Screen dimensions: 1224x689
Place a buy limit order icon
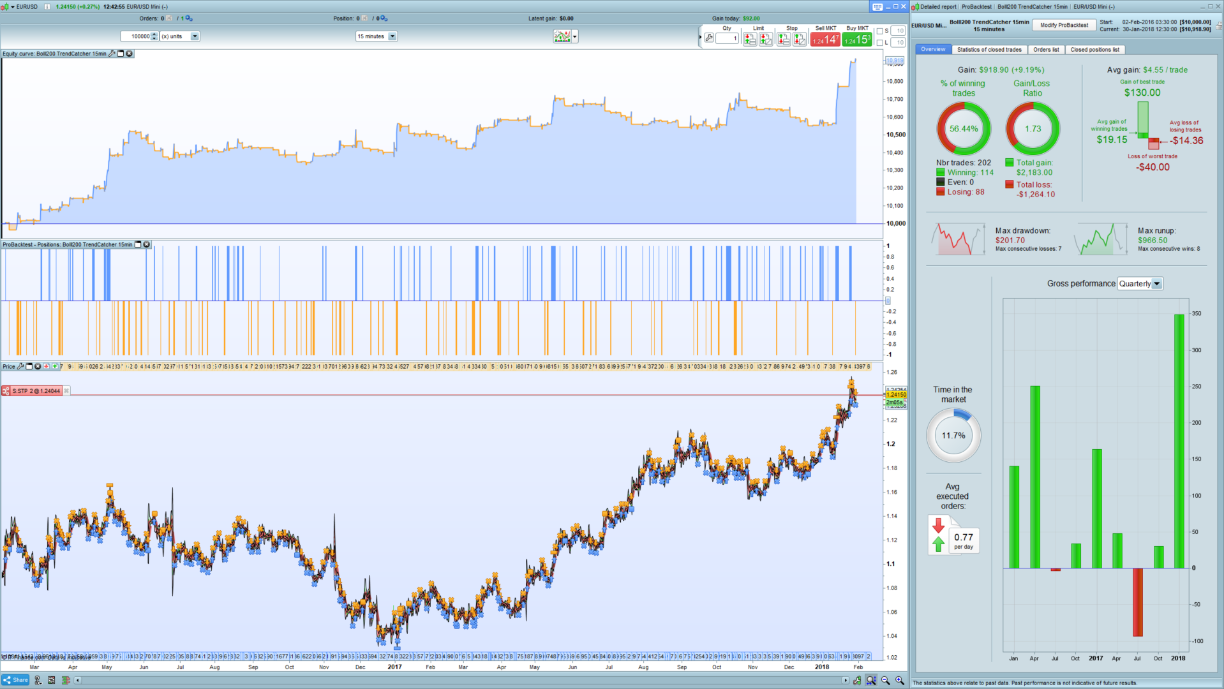pos(750,40)
